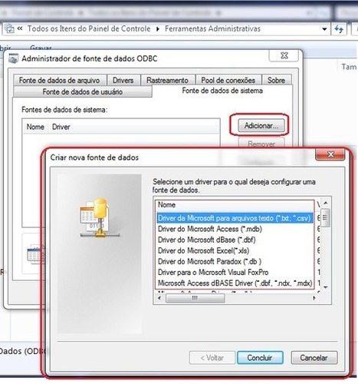This screenshot has height=384, width=358.
Task: Click the Control Panel icon in address bar
Action: (9, 28)
